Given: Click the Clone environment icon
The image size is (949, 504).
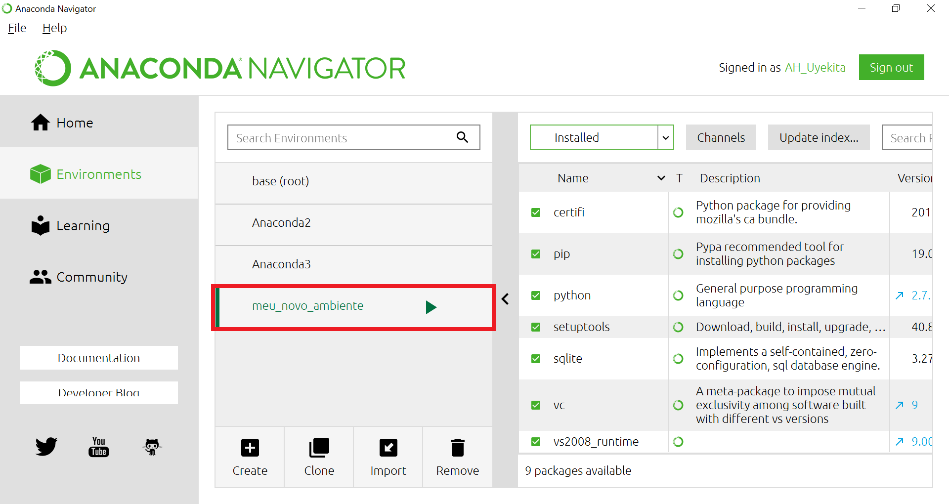Looking at the screenshot, I should click(319, 448).
